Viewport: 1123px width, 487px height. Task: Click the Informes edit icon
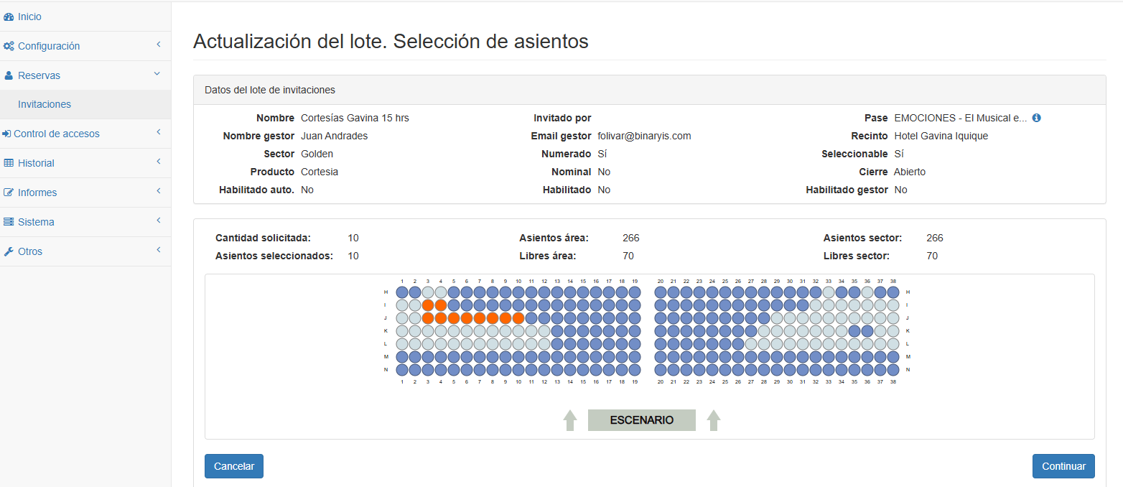click(9, 193)
